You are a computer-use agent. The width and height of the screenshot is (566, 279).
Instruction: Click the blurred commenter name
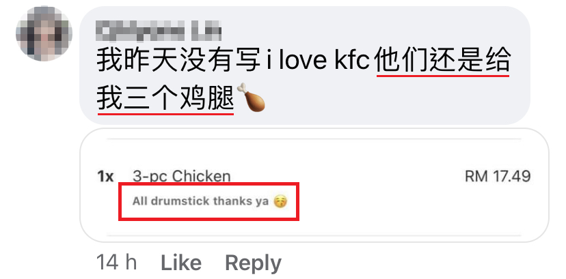click(159, 31)
